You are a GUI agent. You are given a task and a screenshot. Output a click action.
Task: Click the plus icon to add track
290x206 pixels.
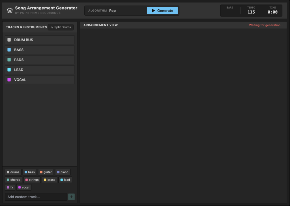(x=71, y=197)
